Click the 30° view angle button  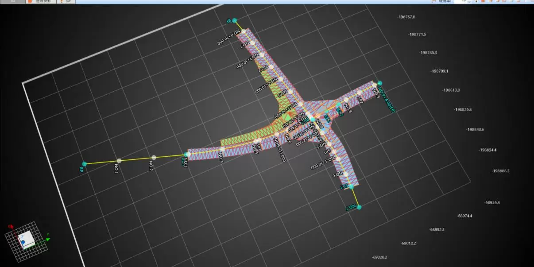pos(66,1)
